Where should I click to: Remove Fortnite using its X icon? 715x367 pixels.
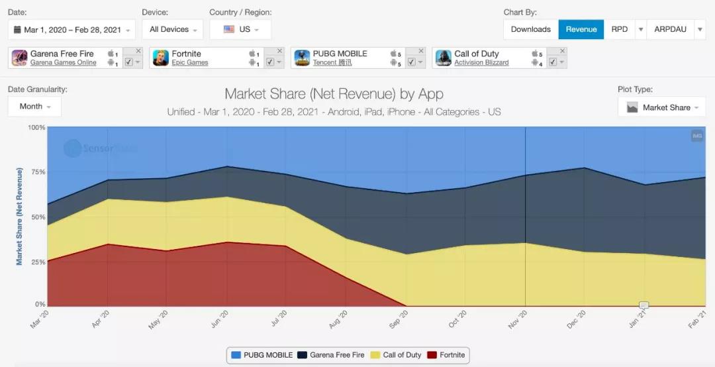[279, 51]
